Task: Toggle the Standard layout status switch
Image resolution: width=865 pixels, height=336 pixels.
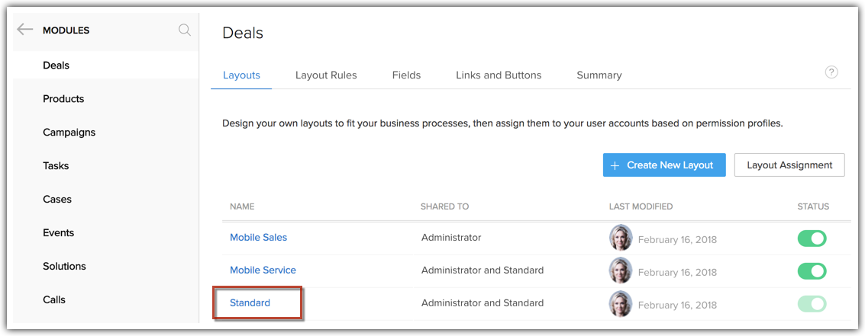Action: (x=812, y=304)
